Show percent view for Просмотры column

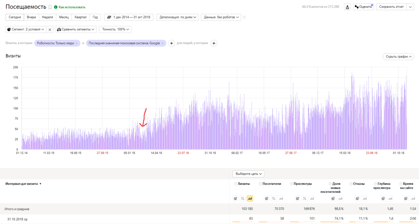pos(304,198)
